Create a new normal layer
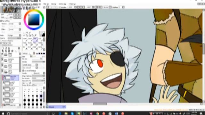The height and width of the screenshot is (115, 205). pyautogui.click(x=3, y=48)
